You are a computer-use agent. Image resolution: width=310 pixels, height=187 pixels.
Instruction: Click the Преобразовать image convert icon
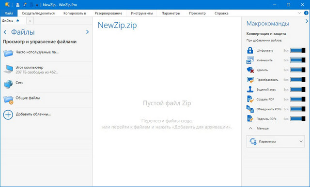(x=250, y=80)
